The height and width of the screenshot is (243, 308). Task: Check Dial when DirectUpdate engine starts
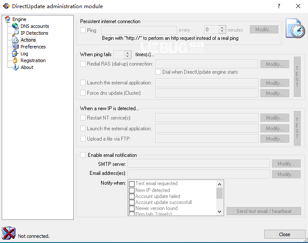click(x=158, y=72)
